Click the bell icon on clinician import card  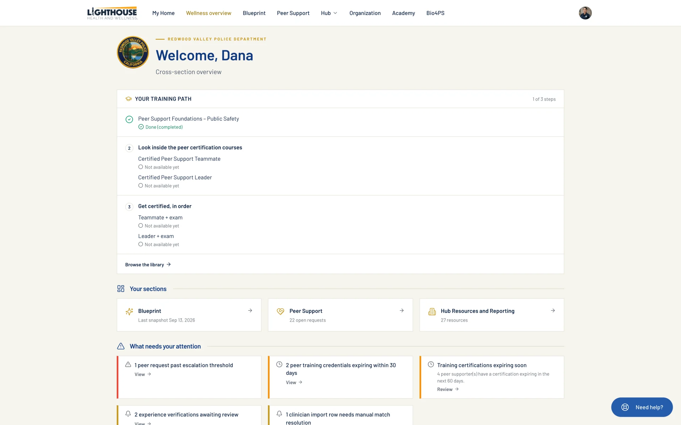click(x=279, y=414)
